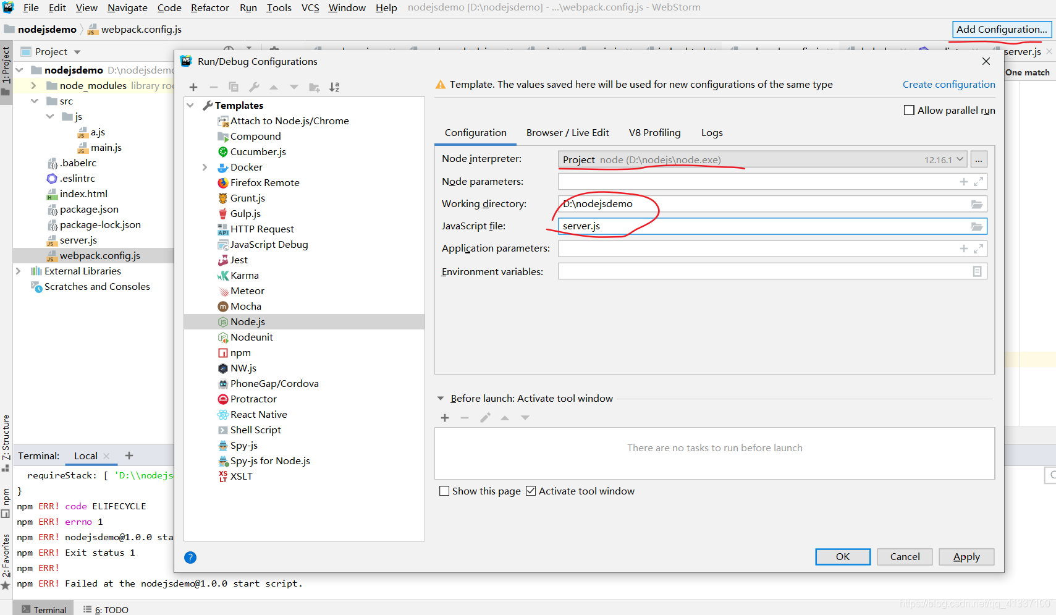Expand External Libraries node
The height and width of the screenshot is (615, 1056).
(18, 271)
